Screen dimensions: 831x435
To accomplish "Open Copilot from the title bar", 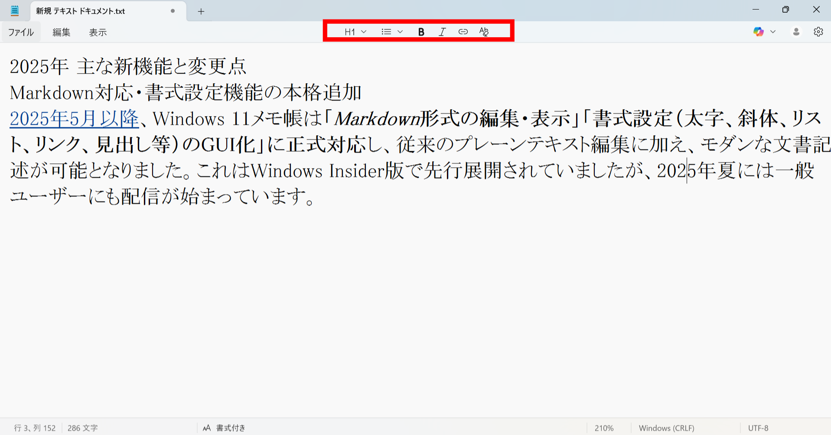I will 758,31.
